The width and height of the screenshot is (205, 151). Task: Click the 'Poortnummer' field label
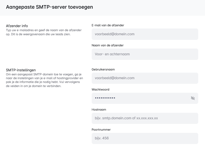[101, 130]
